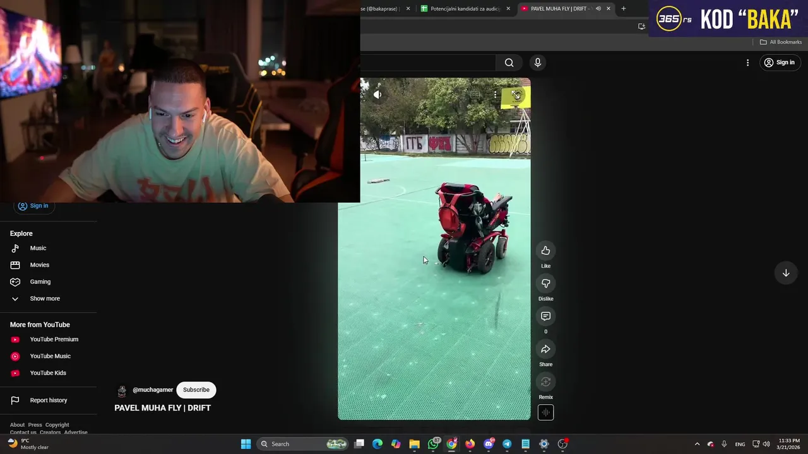The width and height of the screenshot is (808, 454).
Task: Open the Press footer link
Action: coord(35,425)
